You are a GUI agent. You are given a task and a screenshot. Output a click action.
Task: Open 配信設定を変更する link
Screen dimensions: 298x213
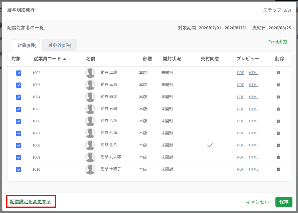(30, 202)
